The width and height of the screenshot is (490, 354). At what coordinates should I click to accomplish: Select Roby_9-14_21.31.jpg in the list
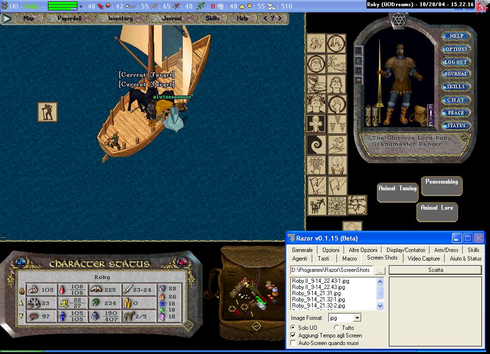click(x=316, y=293)
